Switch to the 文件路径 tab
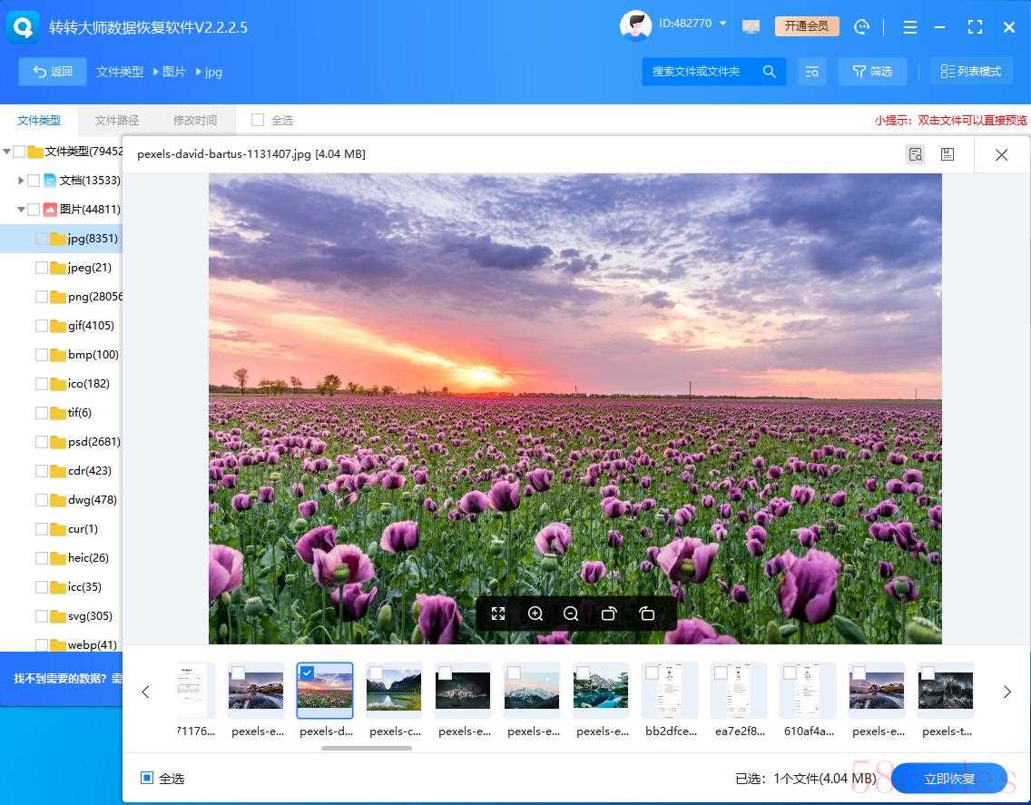 point(117,120)
